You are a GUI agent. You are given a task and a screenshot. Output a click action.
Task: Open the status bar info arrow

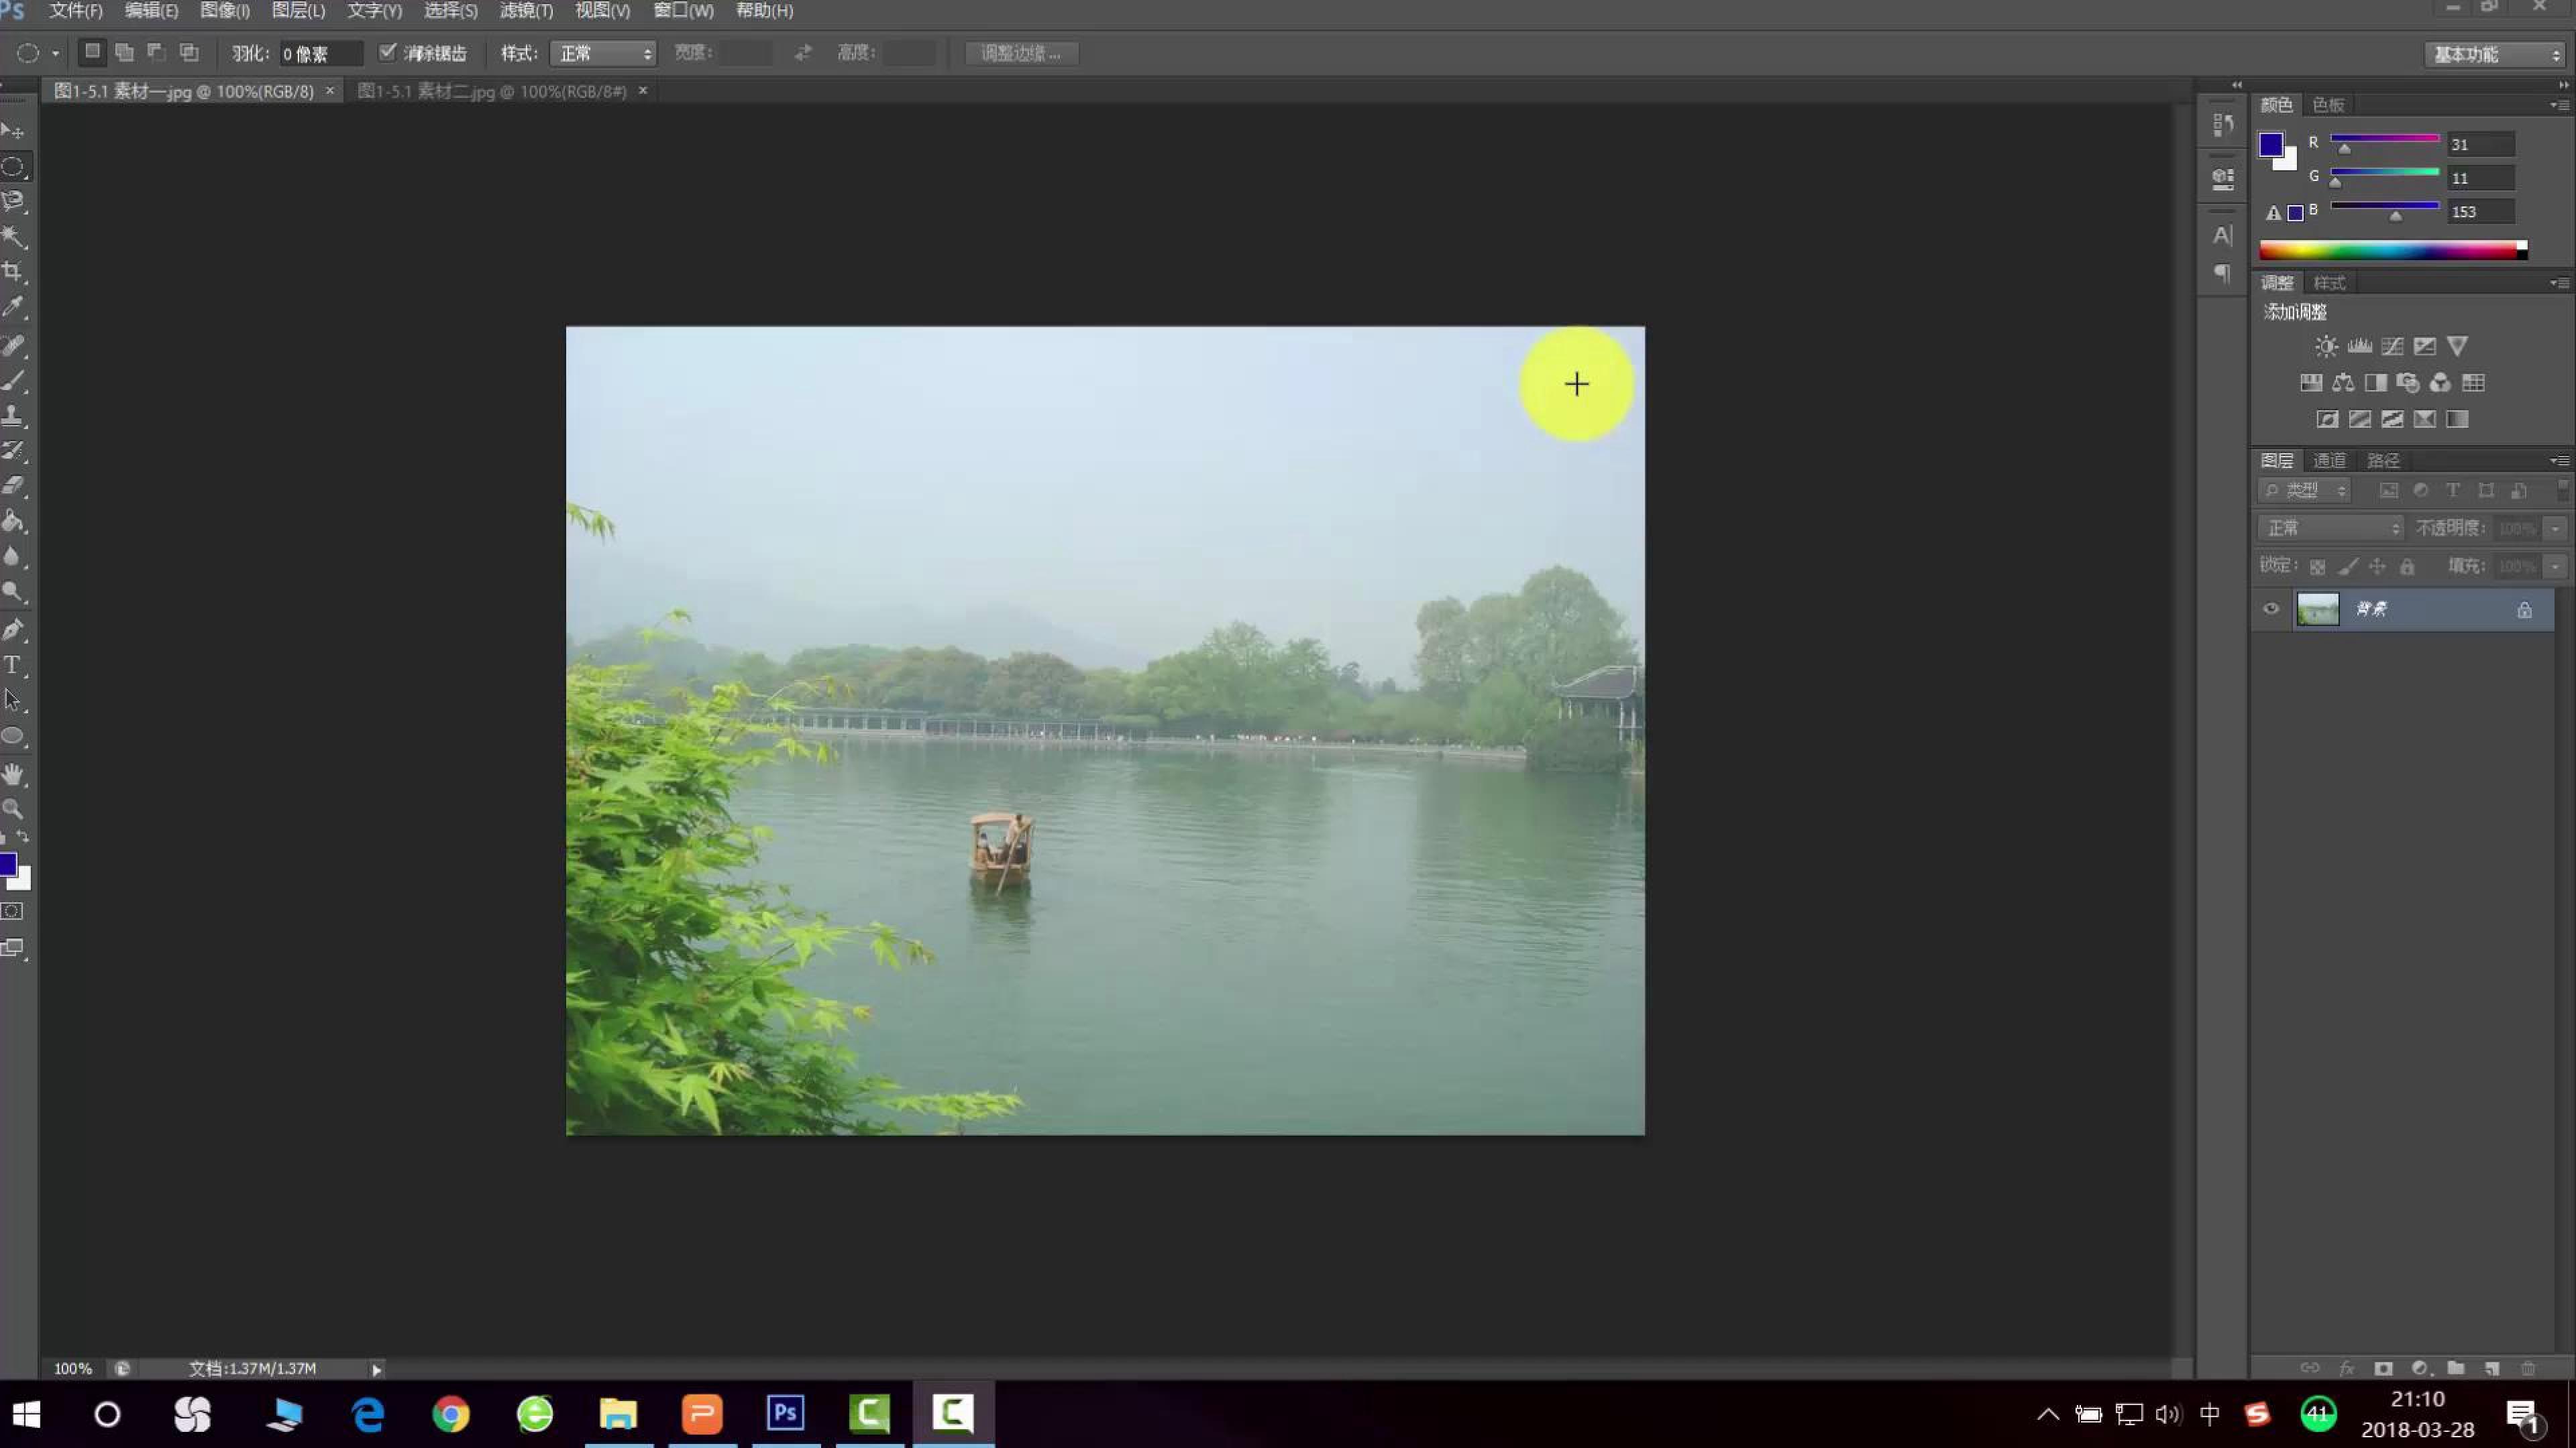tap(377, 1369)
